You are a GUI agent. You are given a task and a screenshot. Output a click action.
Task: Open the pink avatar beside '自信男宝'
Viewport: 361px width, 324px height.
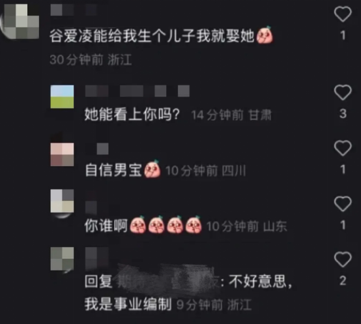coord(62,155)
